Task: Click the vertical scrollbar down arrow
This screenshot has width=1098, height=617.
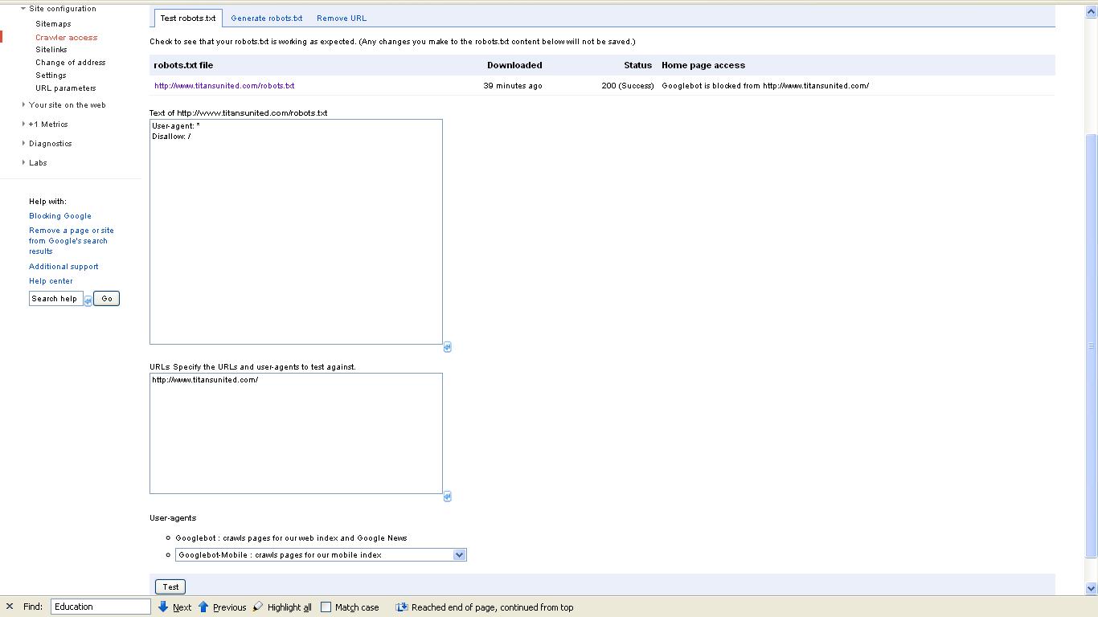Action: pyautogui.click(x=1091, y=588)
